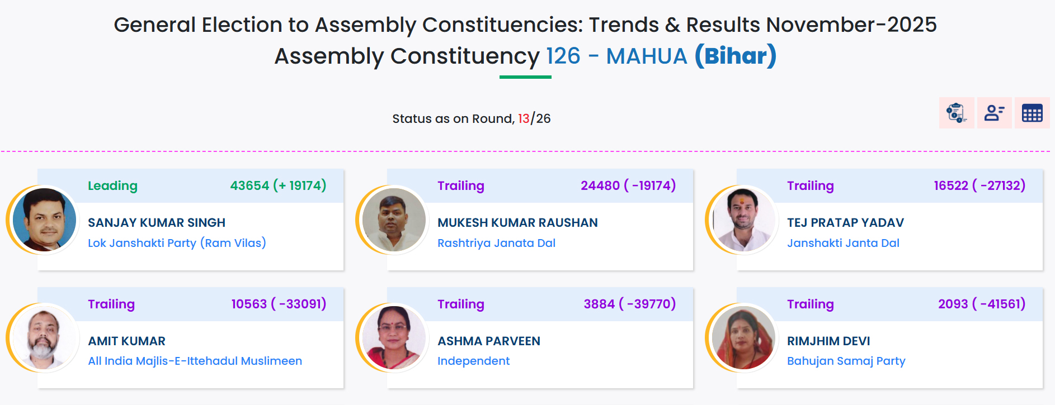Click Rimjhim Devi's photo

click(743, 338)
